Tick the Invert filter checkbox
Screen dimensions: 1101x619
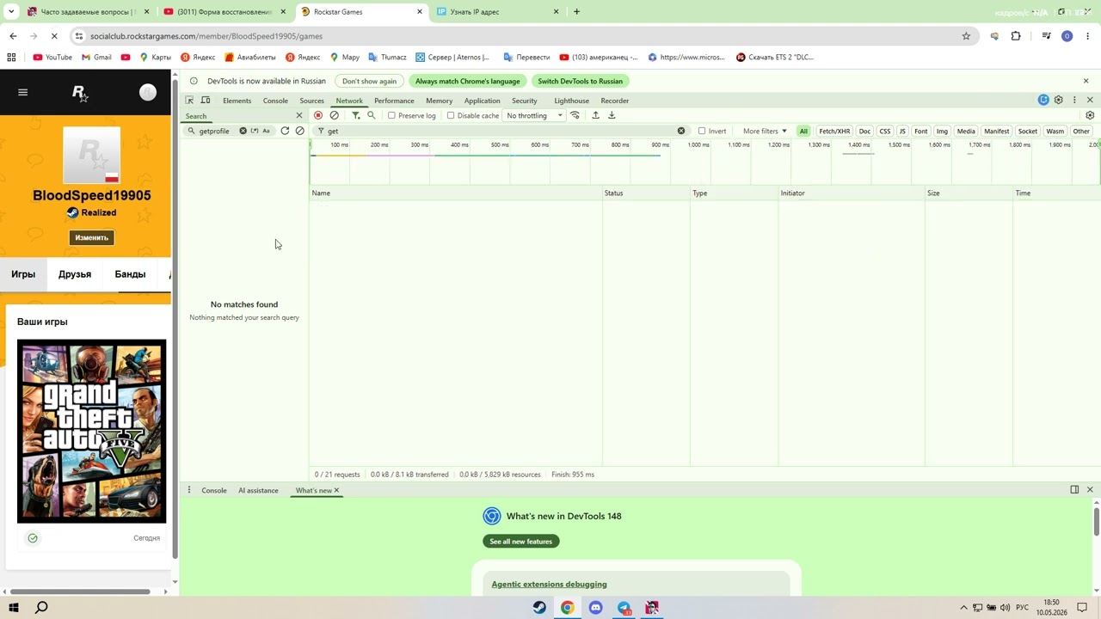pos(702,131)
